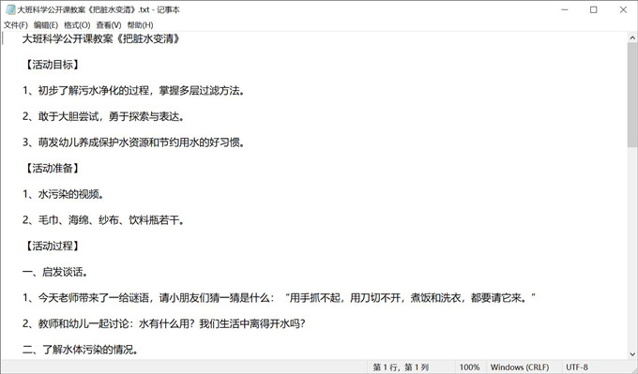Click the scrollbar down arrow
The width and height of the screenshot is (638, 374).
pyautogui.click(x=632, y=354)
